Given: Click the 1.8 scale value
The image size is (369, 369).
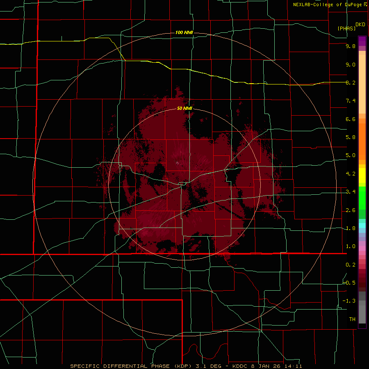Looking at the screenshot, I should [351, 228].
